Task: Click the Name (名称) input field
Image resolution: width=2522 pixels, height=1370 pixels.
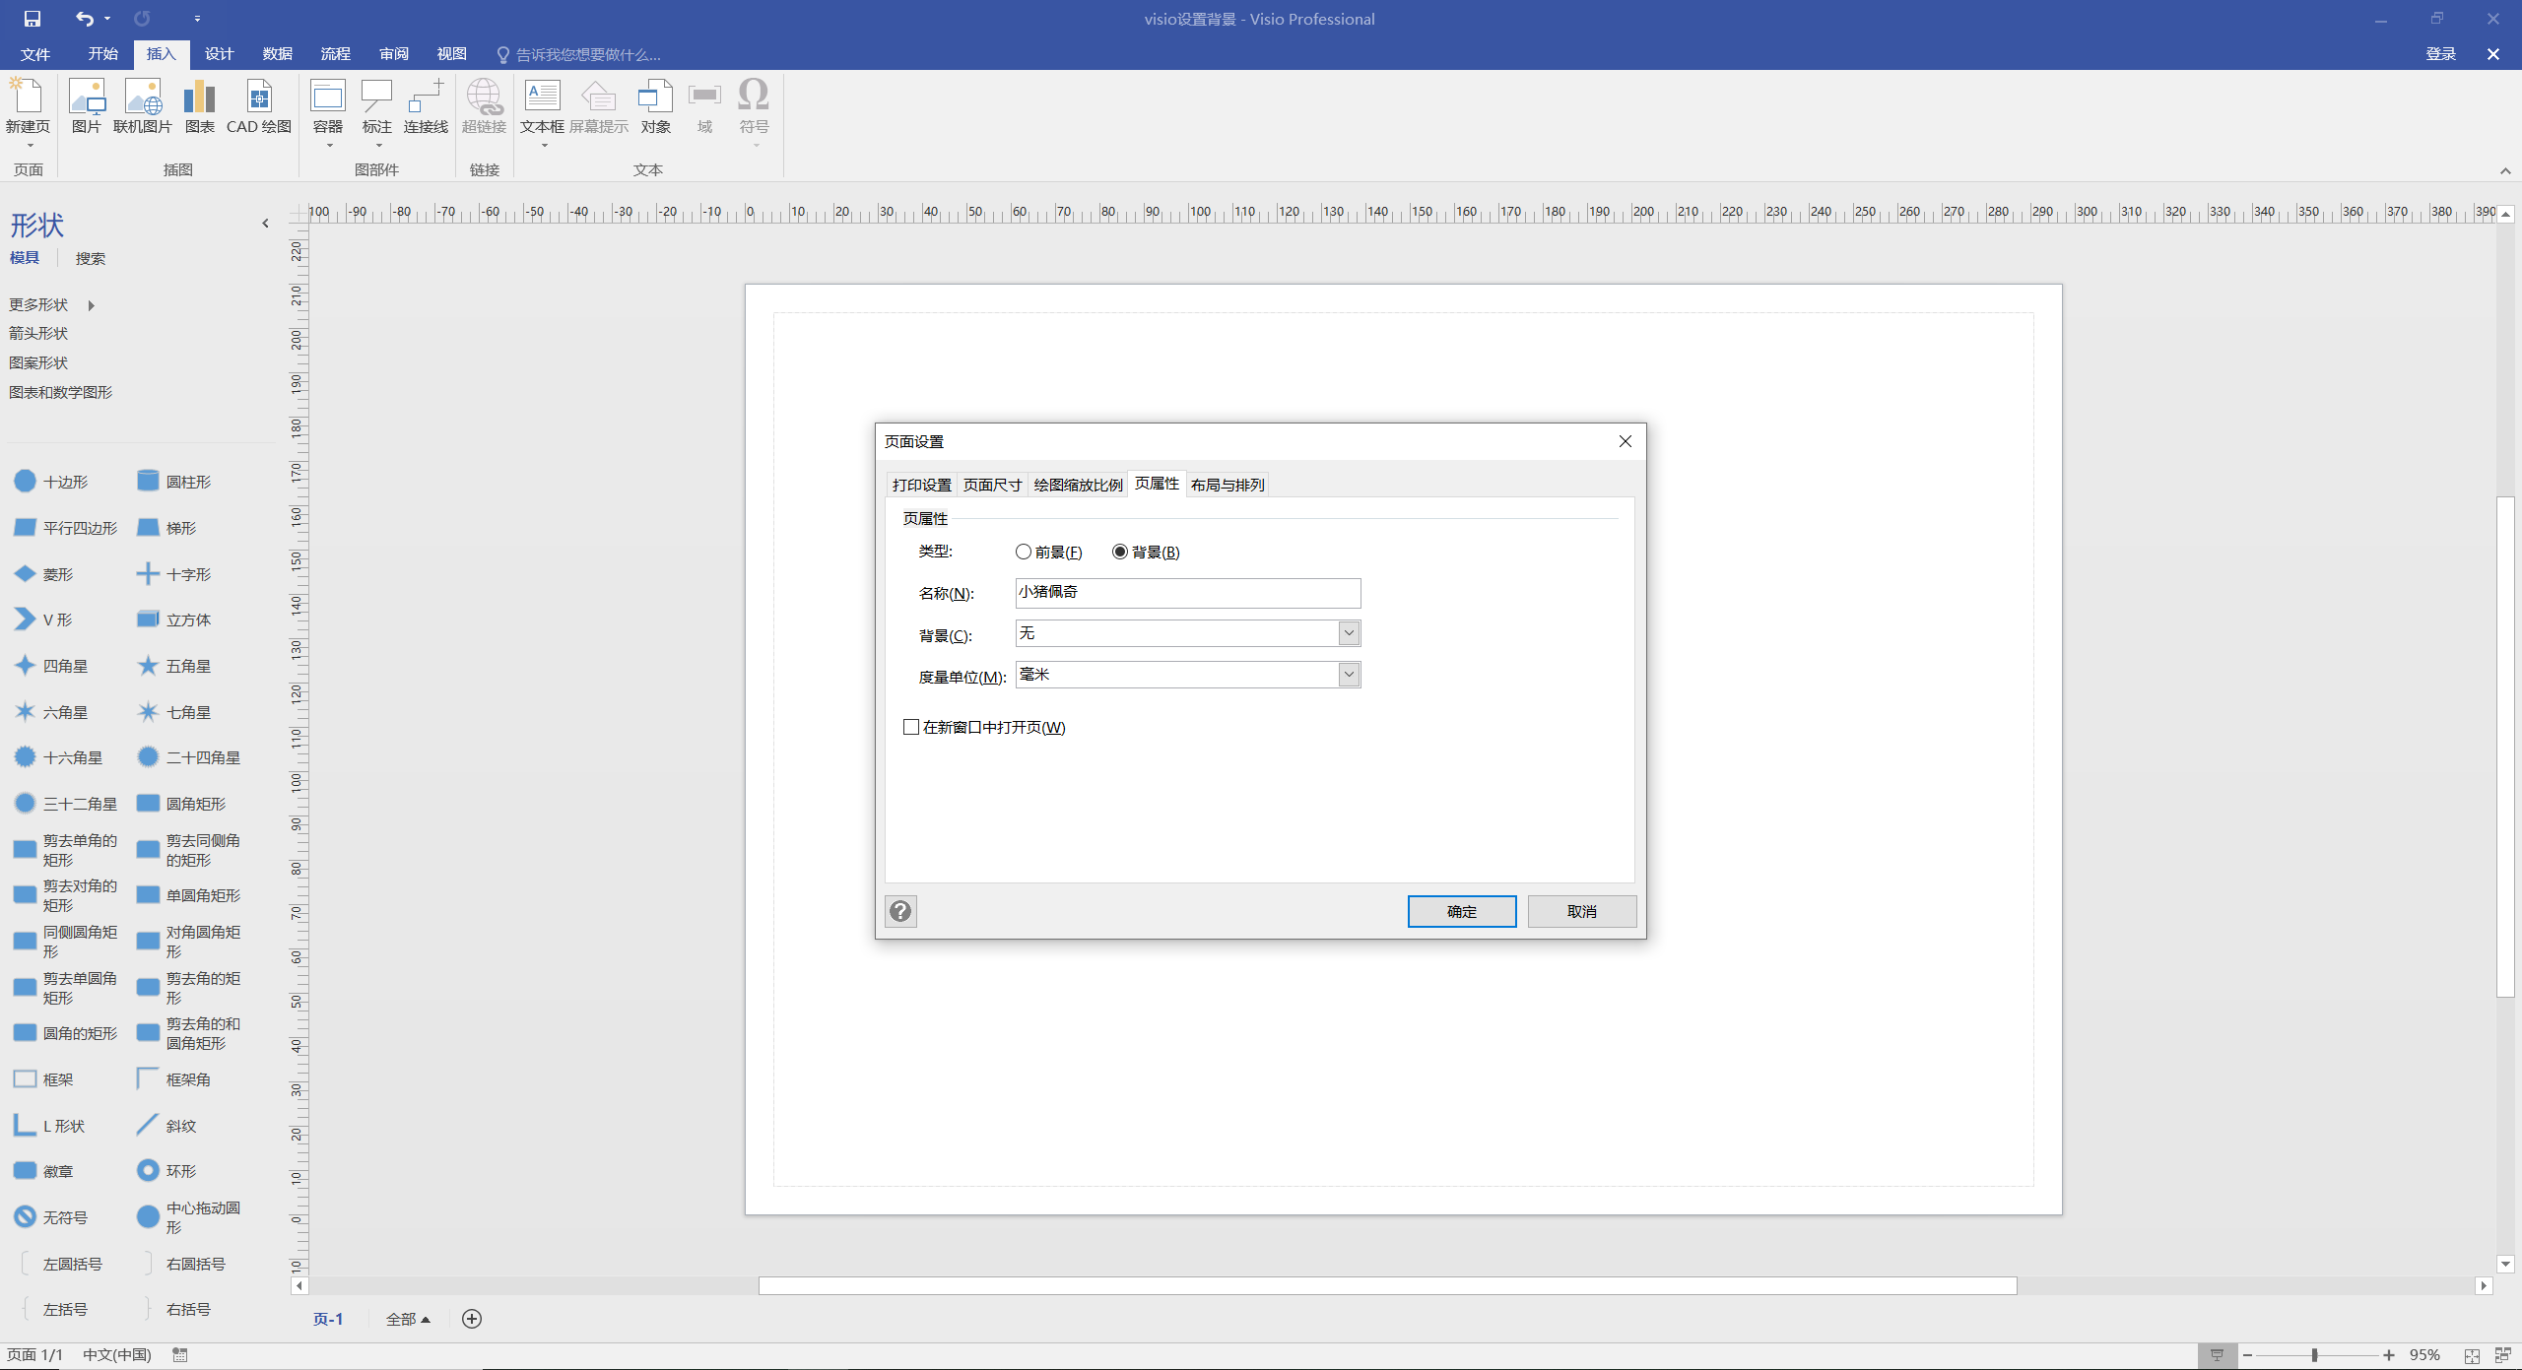Action: pyautogui.click(x=1188, y=592)
